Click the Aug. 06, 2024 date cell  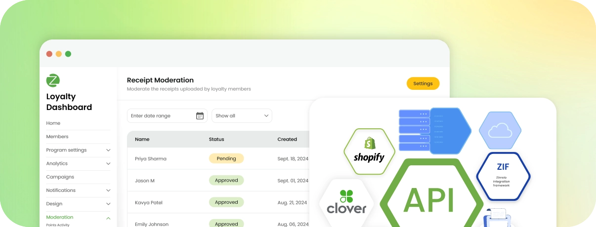click(x=293, y=224)
